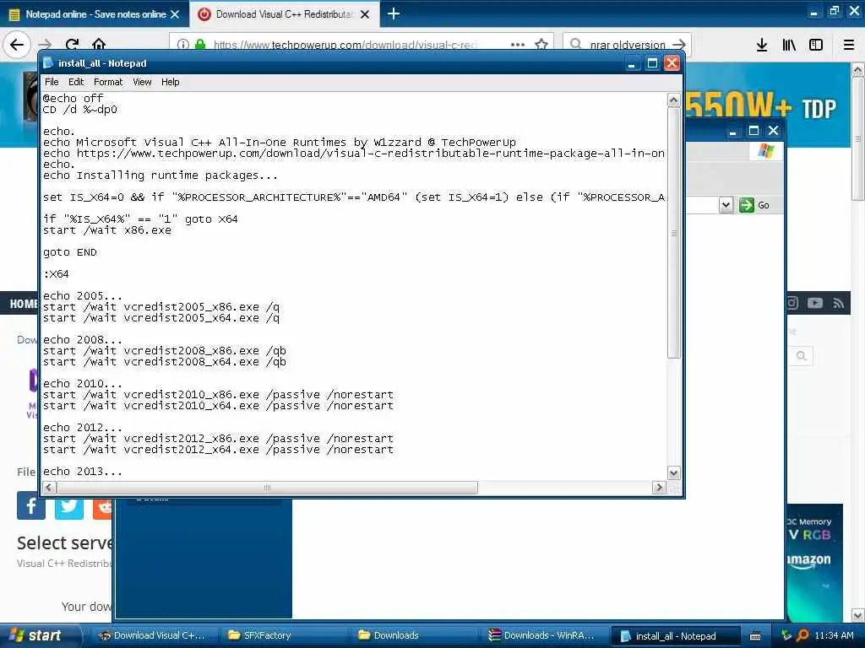Click HOME in website navigation bar
The height and width of the screenshot is (648, 865).
point(23,304)
